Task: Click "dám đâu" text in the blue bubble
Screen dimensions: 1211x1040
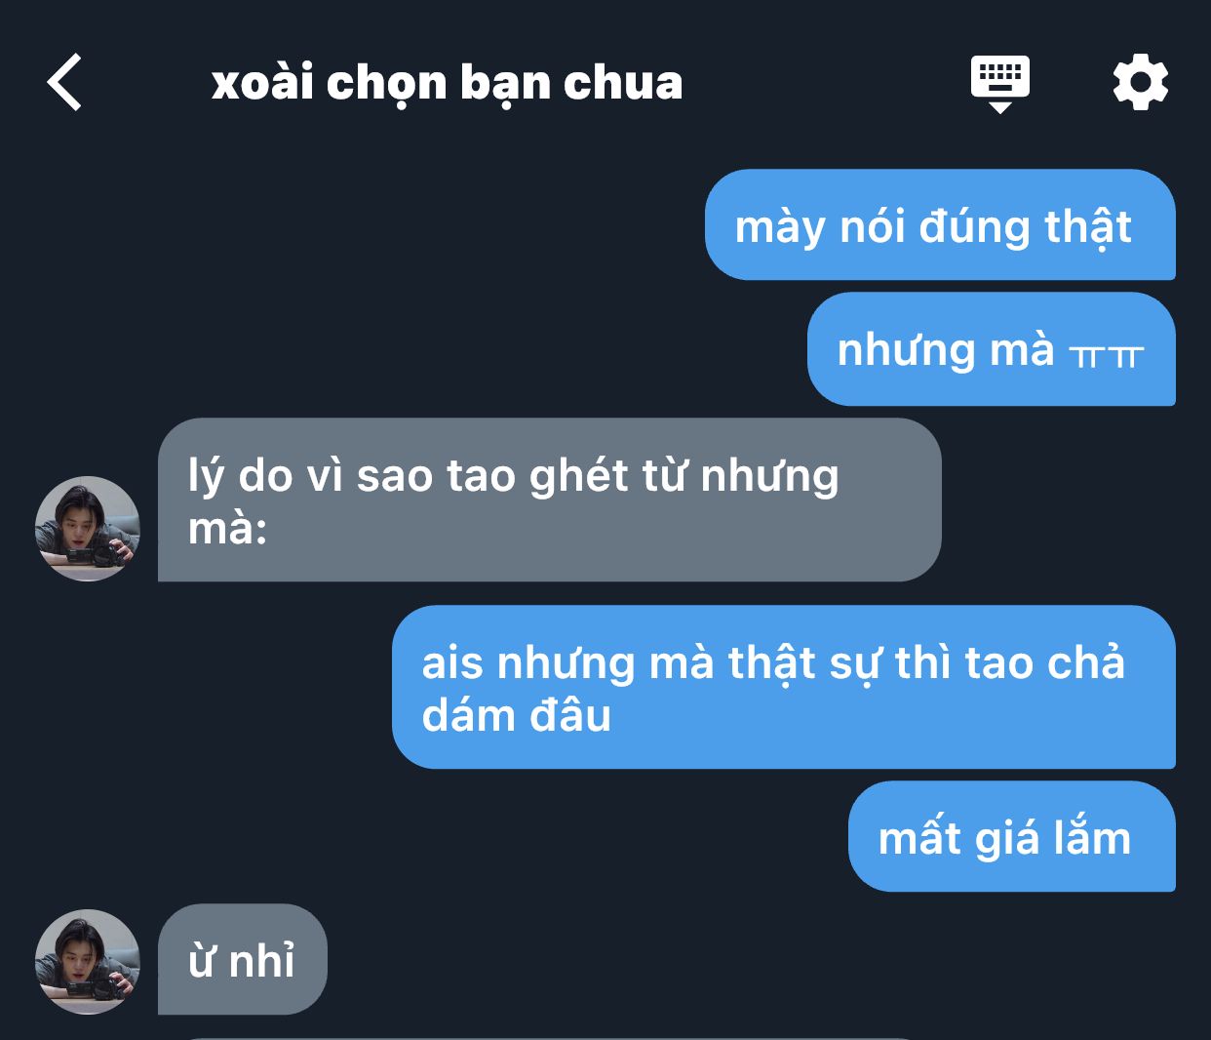Action: click(x=517, y=715)
